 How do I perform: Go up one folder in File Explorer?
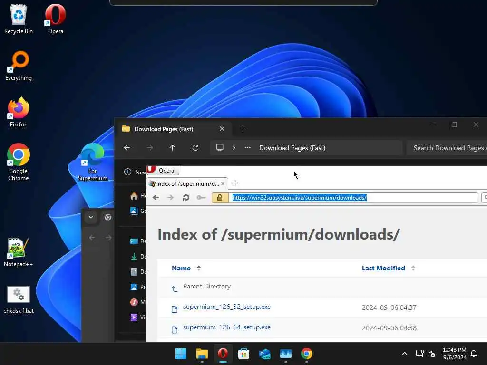(x=172, y=148)
